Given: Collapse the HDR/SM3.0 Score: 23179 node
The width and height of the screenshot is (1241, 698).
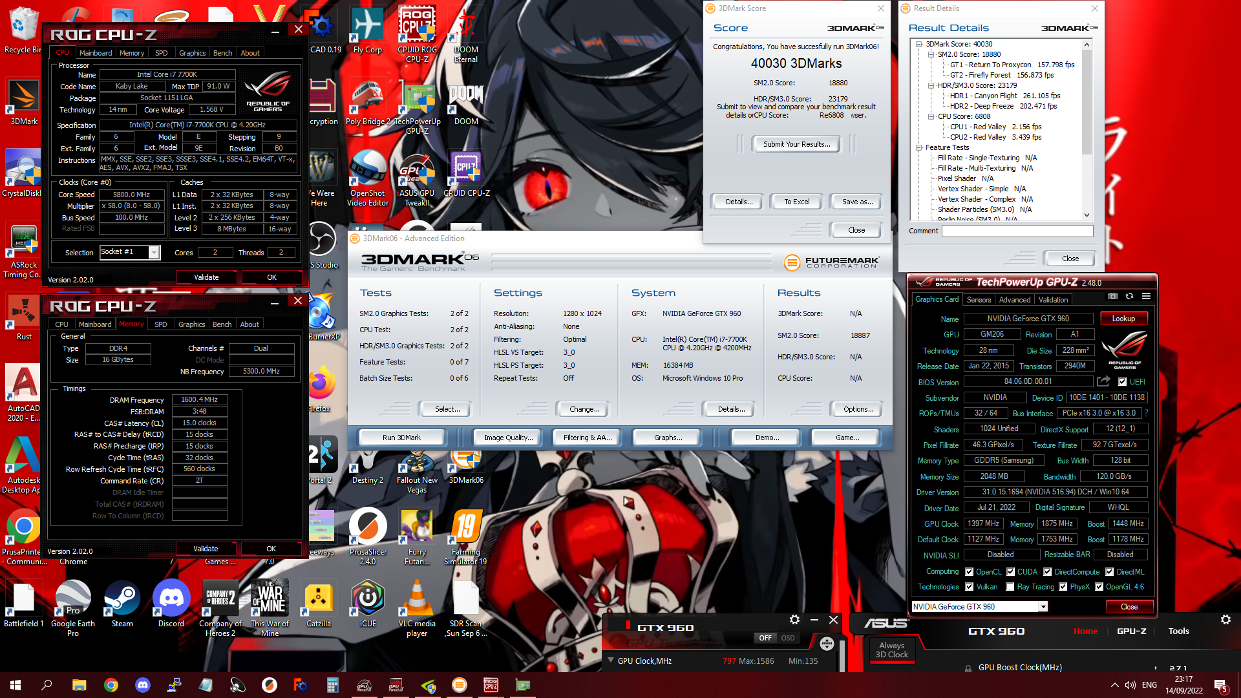Looking at the screenshot, I should point(931,85).
